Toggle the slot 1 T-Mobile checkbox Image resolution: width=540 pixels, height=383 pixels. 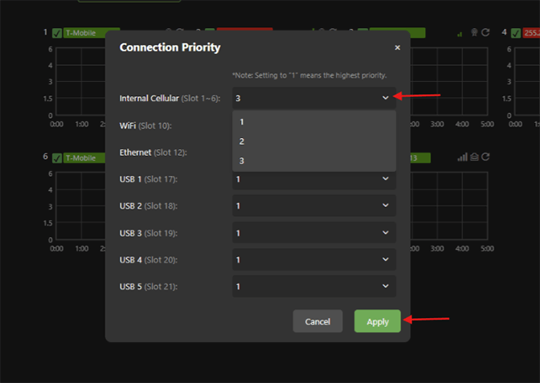click(x=57, y=34)
